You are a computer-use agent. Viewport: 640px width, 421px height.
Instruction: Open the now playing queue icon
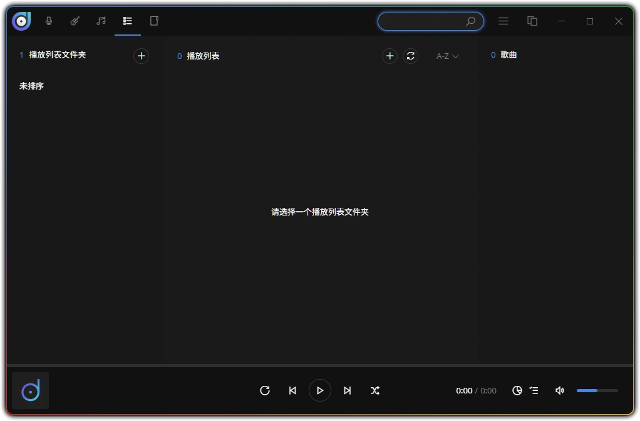click(x=534, y=390)
